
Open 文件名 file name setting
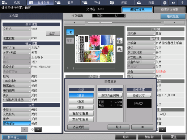tap(17, 29)
